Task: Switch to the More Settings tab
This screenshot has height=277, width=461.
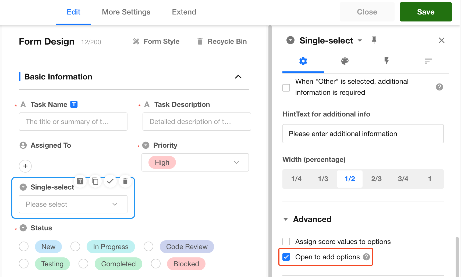Action: tap(126, 12)
